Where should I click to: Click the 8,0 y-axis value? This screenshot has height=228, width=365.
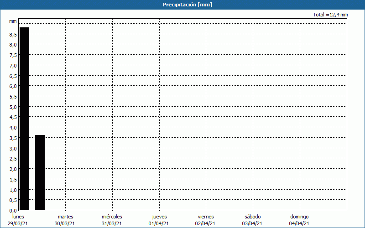(13, 45)
